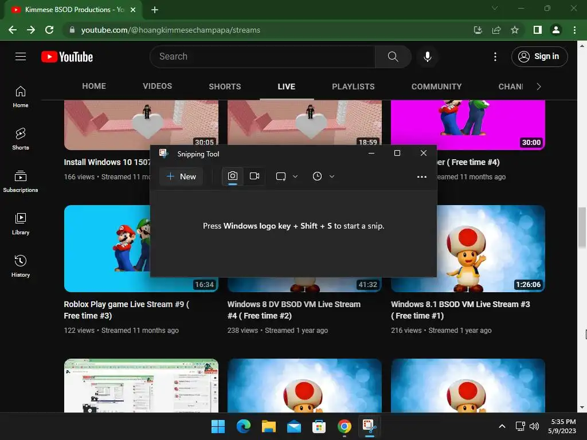Viewport: 587px width, 440px height.
Task: Start voice search with the microphone icon
Action: (427, 57)
